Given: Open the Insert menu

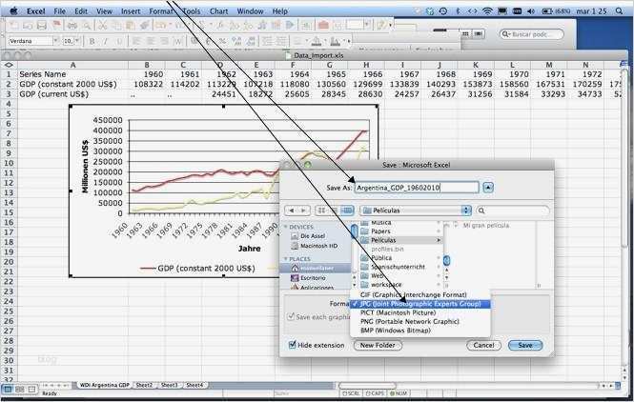Looking at the screenshot, I should pos(131,11).
